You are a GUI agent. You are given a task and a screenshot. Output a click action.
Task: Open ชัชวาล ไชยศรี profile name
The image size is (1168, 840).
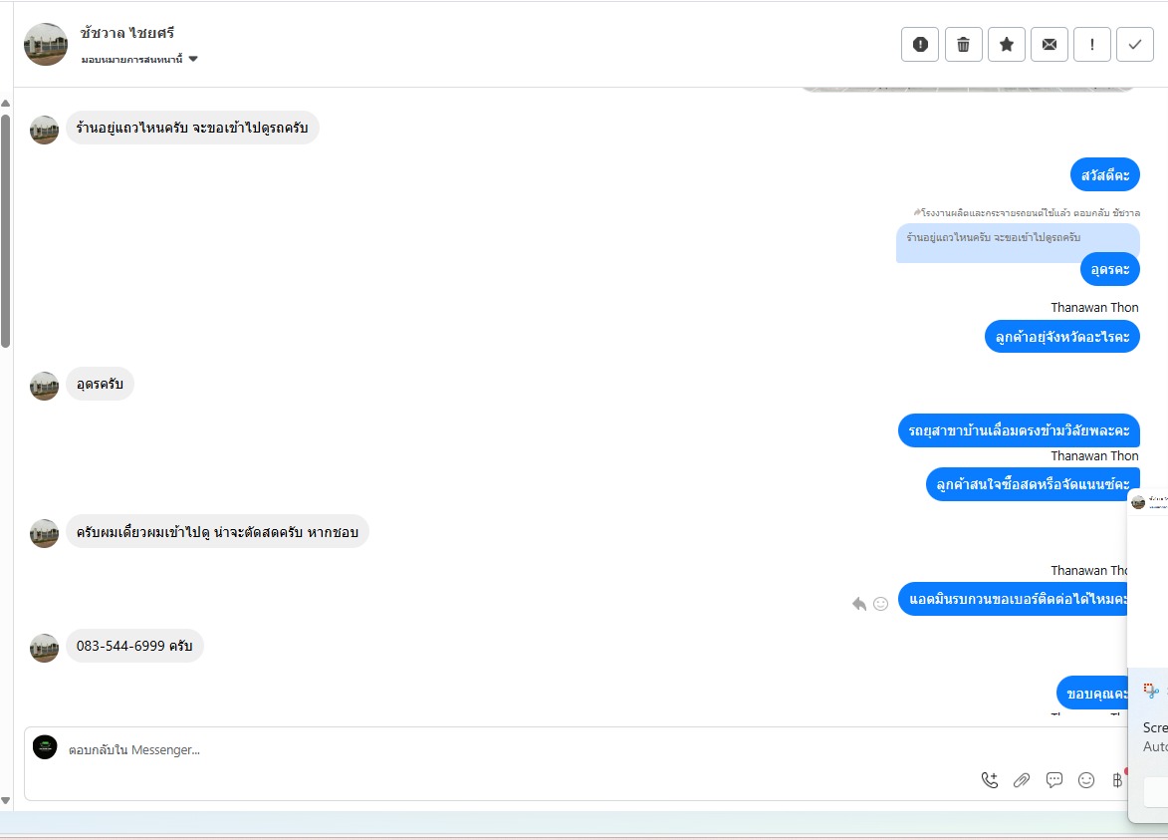127,33
